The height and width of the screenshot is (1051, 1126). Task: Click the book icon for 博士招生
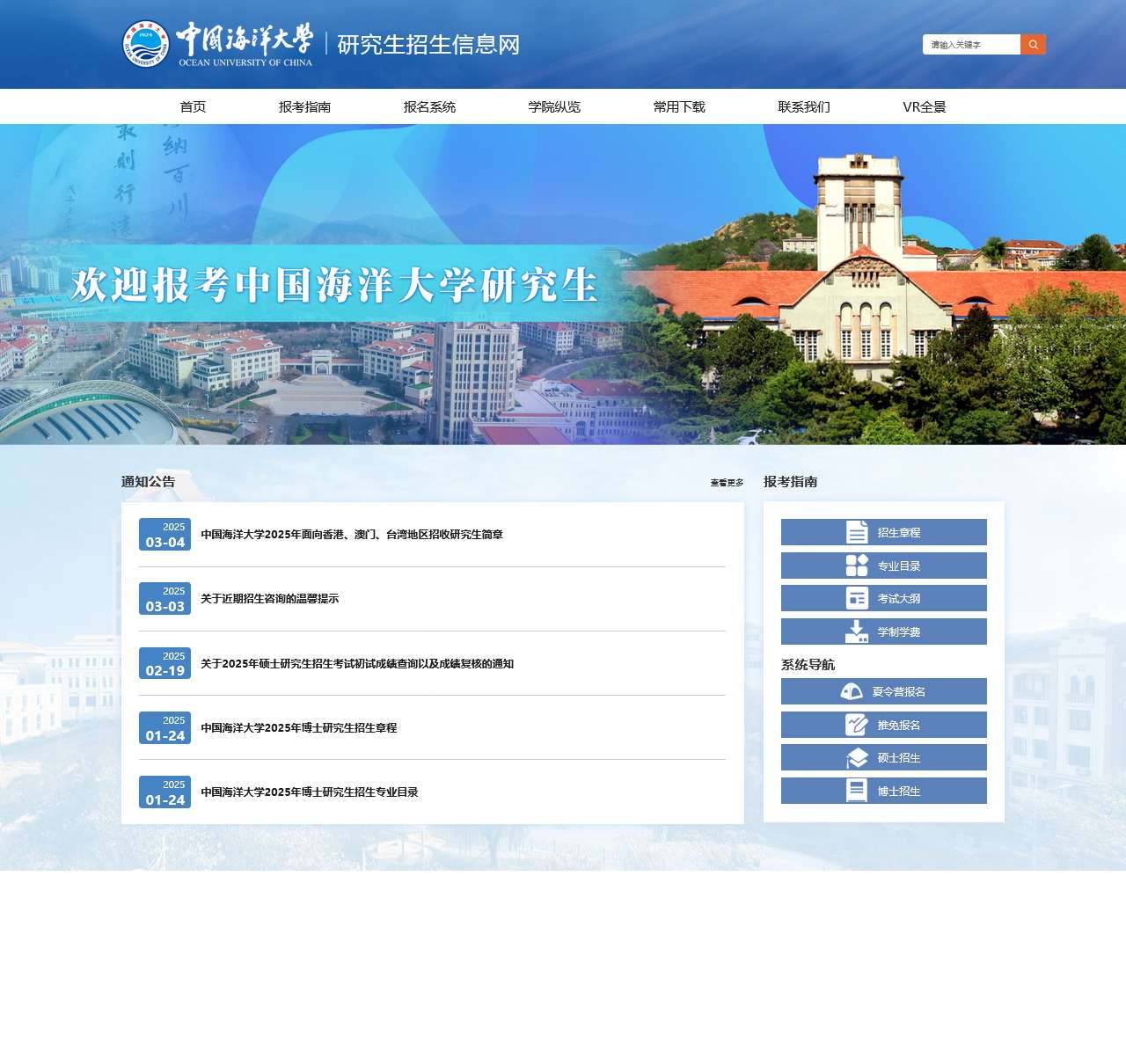(x=857, y=791)
